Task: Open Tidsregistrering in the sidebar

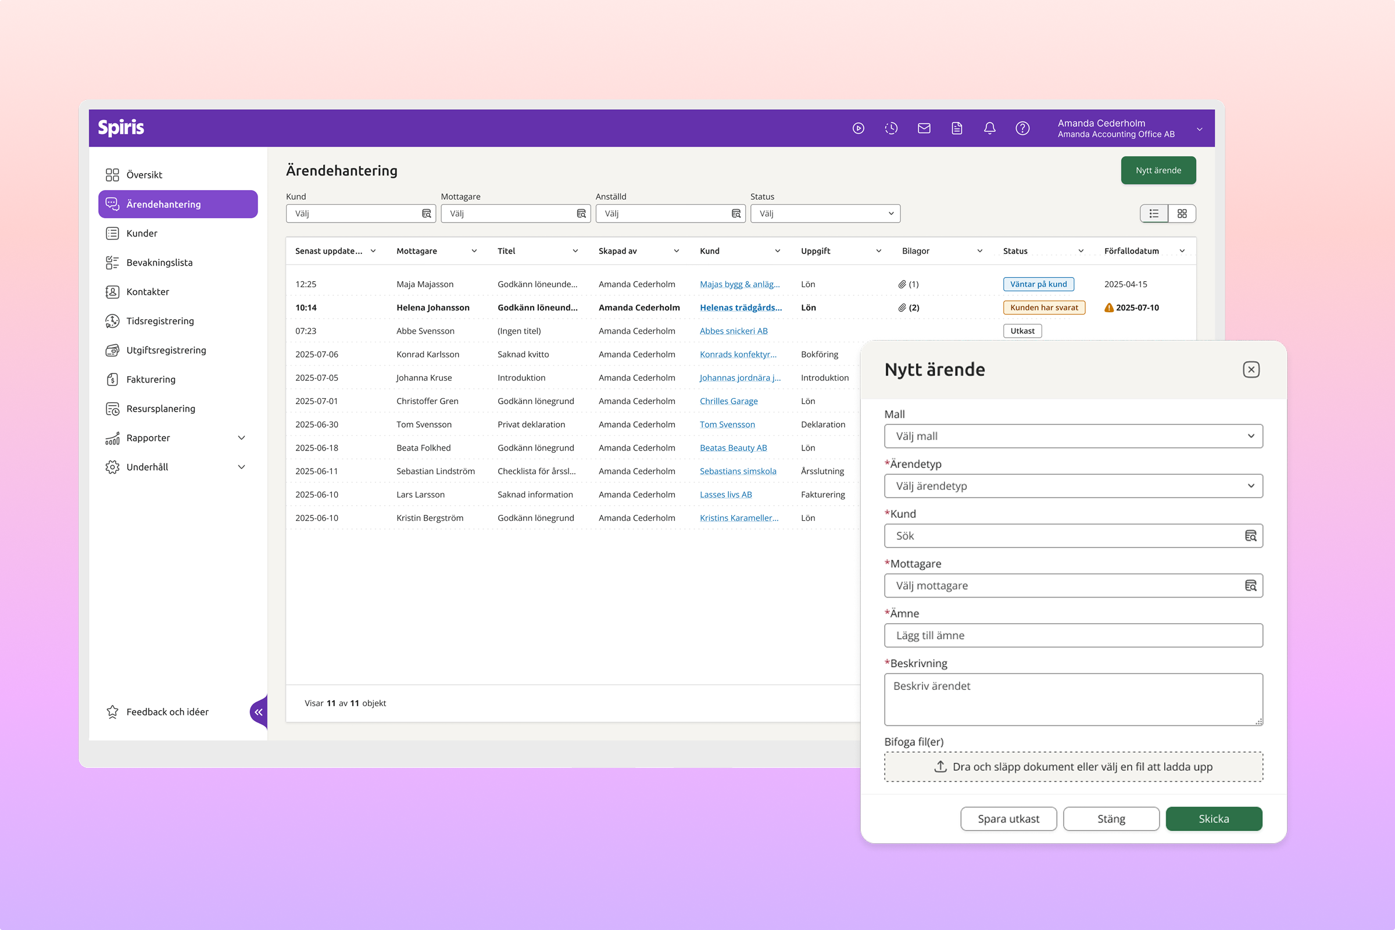Action: coord(159,321)
